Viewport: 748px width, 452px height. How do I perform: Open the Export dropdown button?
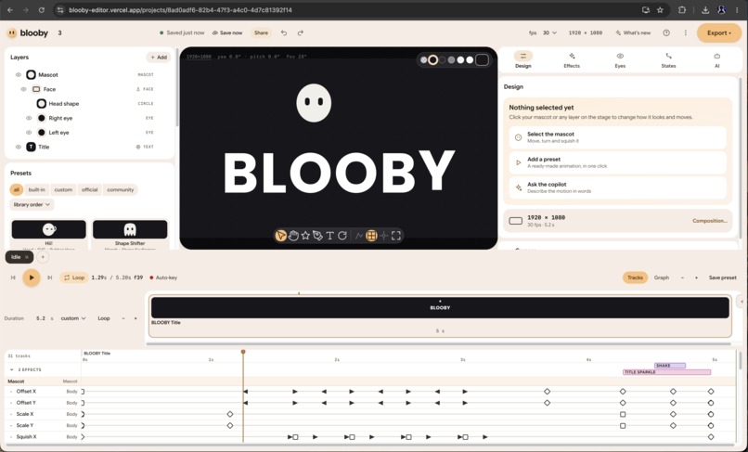719,32
